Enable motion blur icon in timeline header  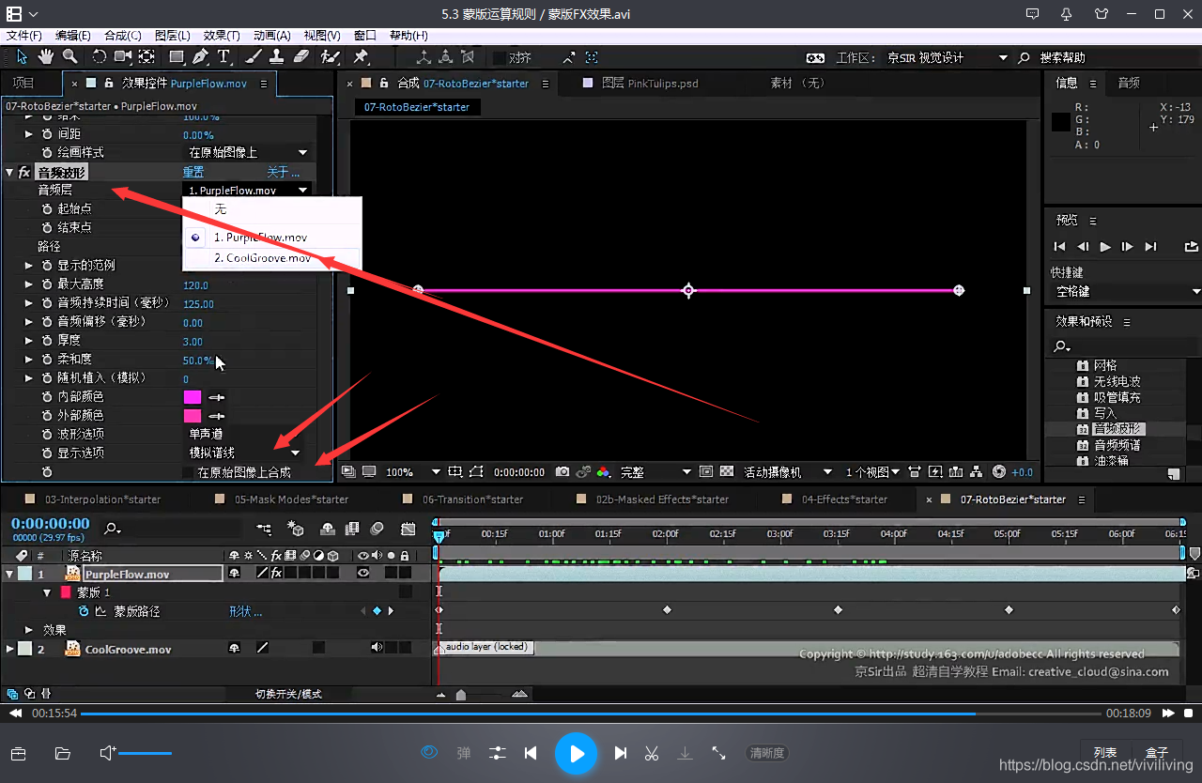(x=378, y=530)
